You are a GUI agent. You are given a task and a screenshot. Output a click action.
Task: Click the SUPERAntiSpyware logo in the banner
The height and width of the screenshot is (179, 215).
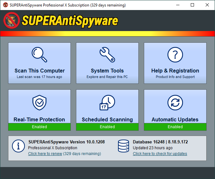click(61, 20)
